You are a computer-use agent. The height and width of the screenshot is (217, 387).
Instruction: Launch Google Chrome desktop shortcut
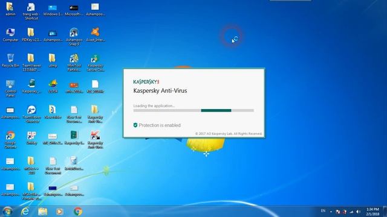point(10,139)
